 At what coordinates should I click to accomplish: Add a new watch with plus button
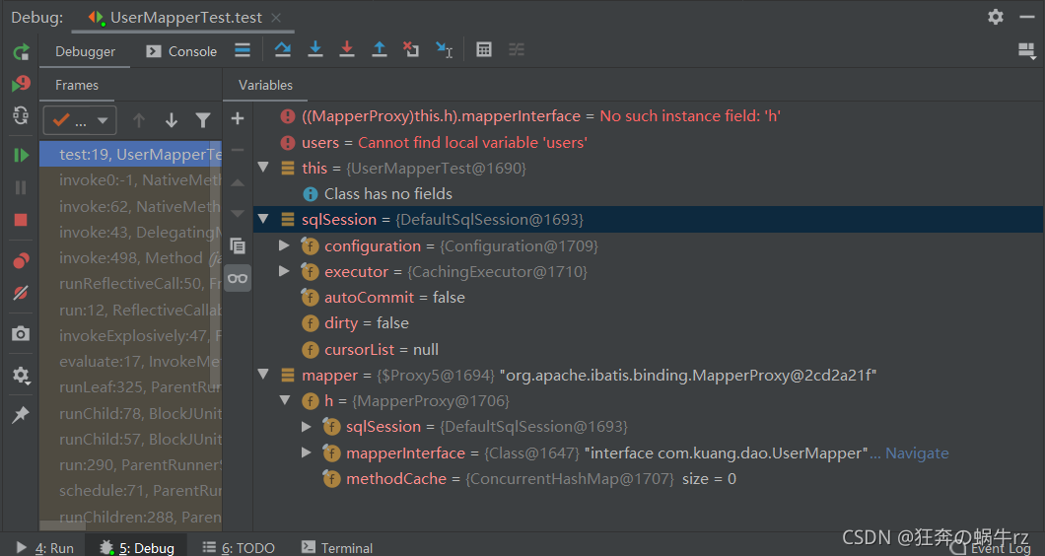238,118
